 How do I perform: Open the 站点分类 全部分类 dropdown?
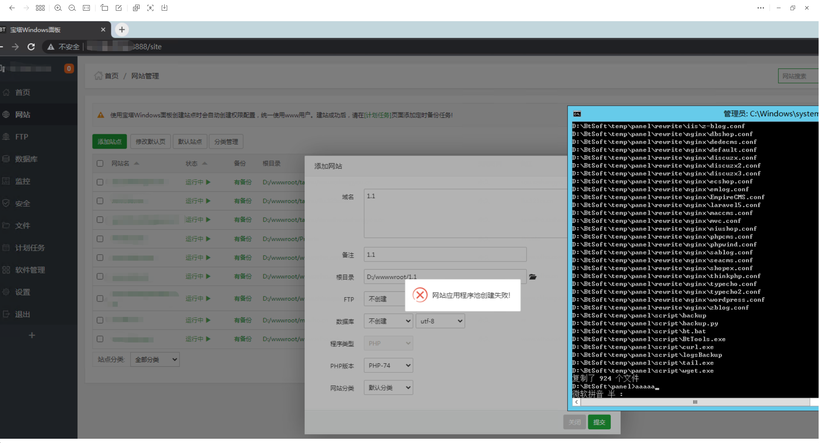(x=155, y=360)
